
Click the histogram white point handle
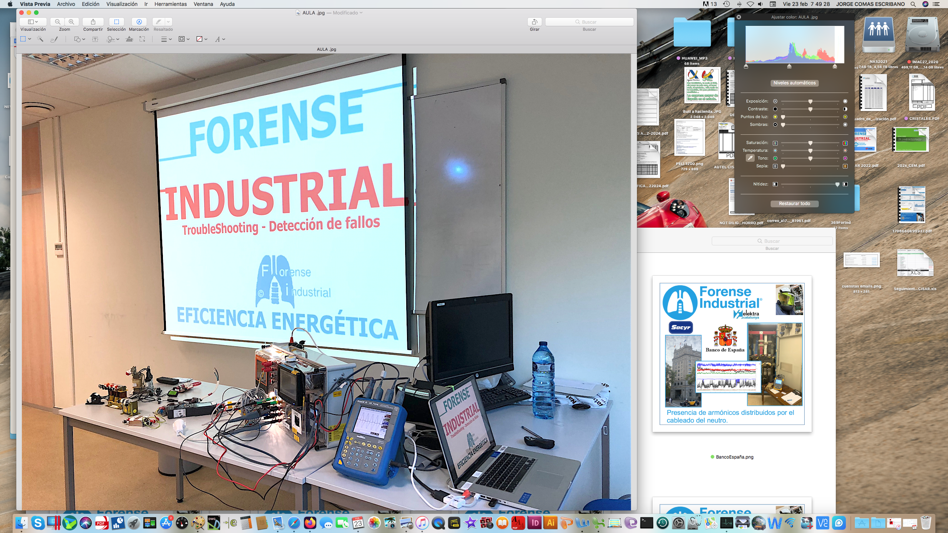tap(835, 66)
